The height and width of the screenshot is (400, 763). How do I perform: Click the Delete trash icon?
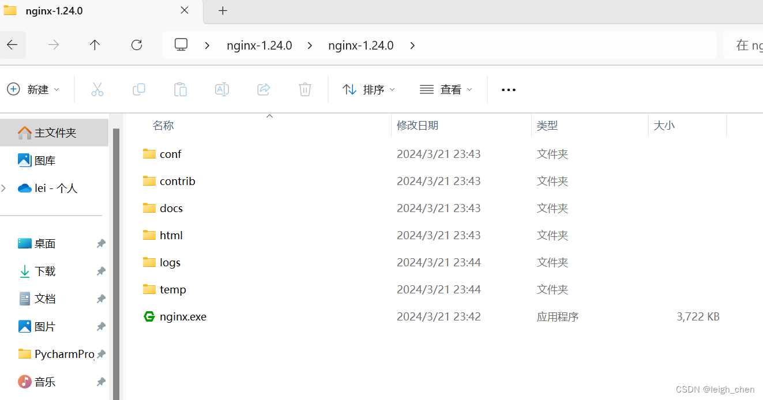305,89
